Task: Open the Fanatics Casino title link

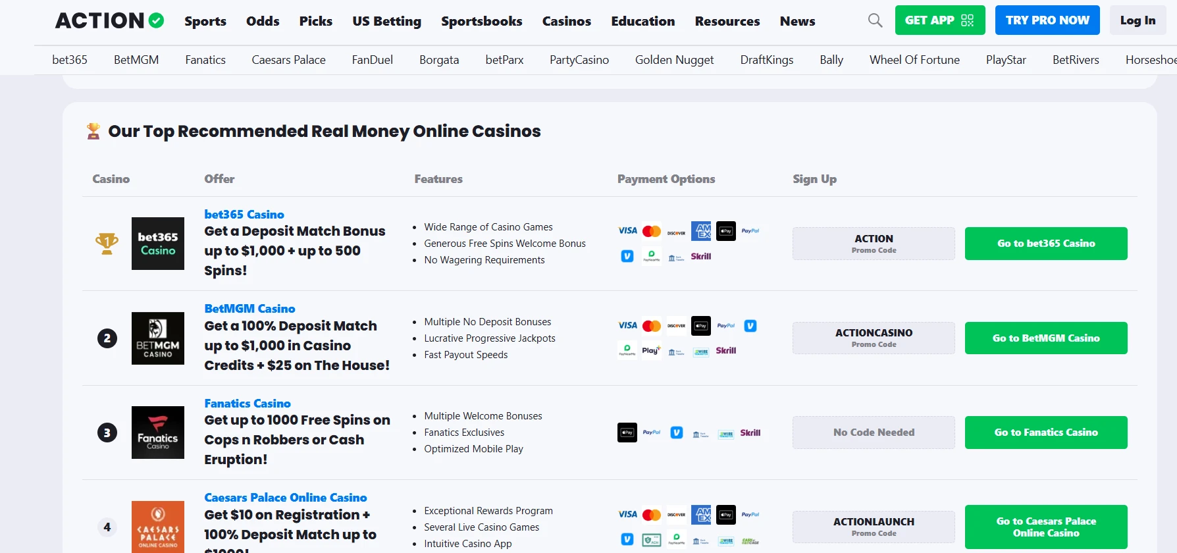Action: (248, 404)
